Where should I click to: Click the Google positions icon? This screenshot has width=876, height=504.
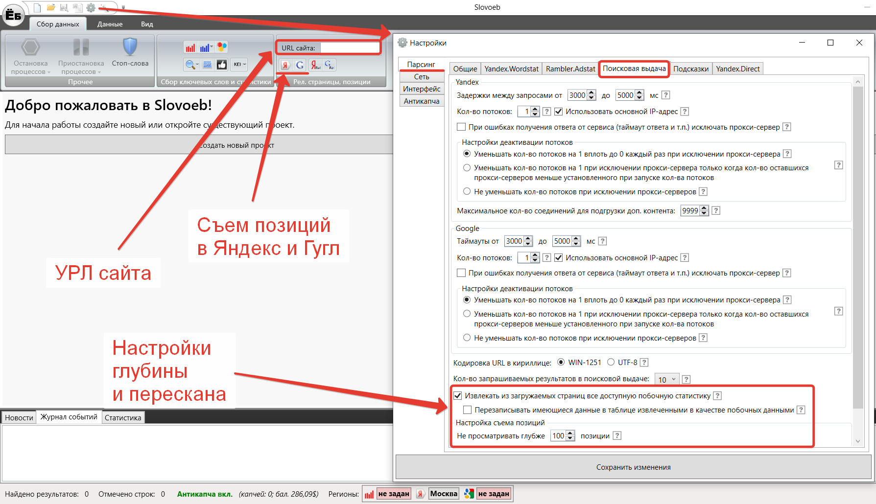[300, 65]
